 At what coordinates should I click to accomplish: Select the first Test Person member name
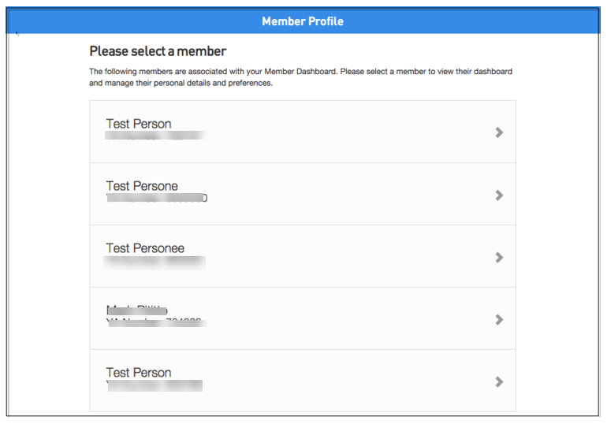[139, 124]
